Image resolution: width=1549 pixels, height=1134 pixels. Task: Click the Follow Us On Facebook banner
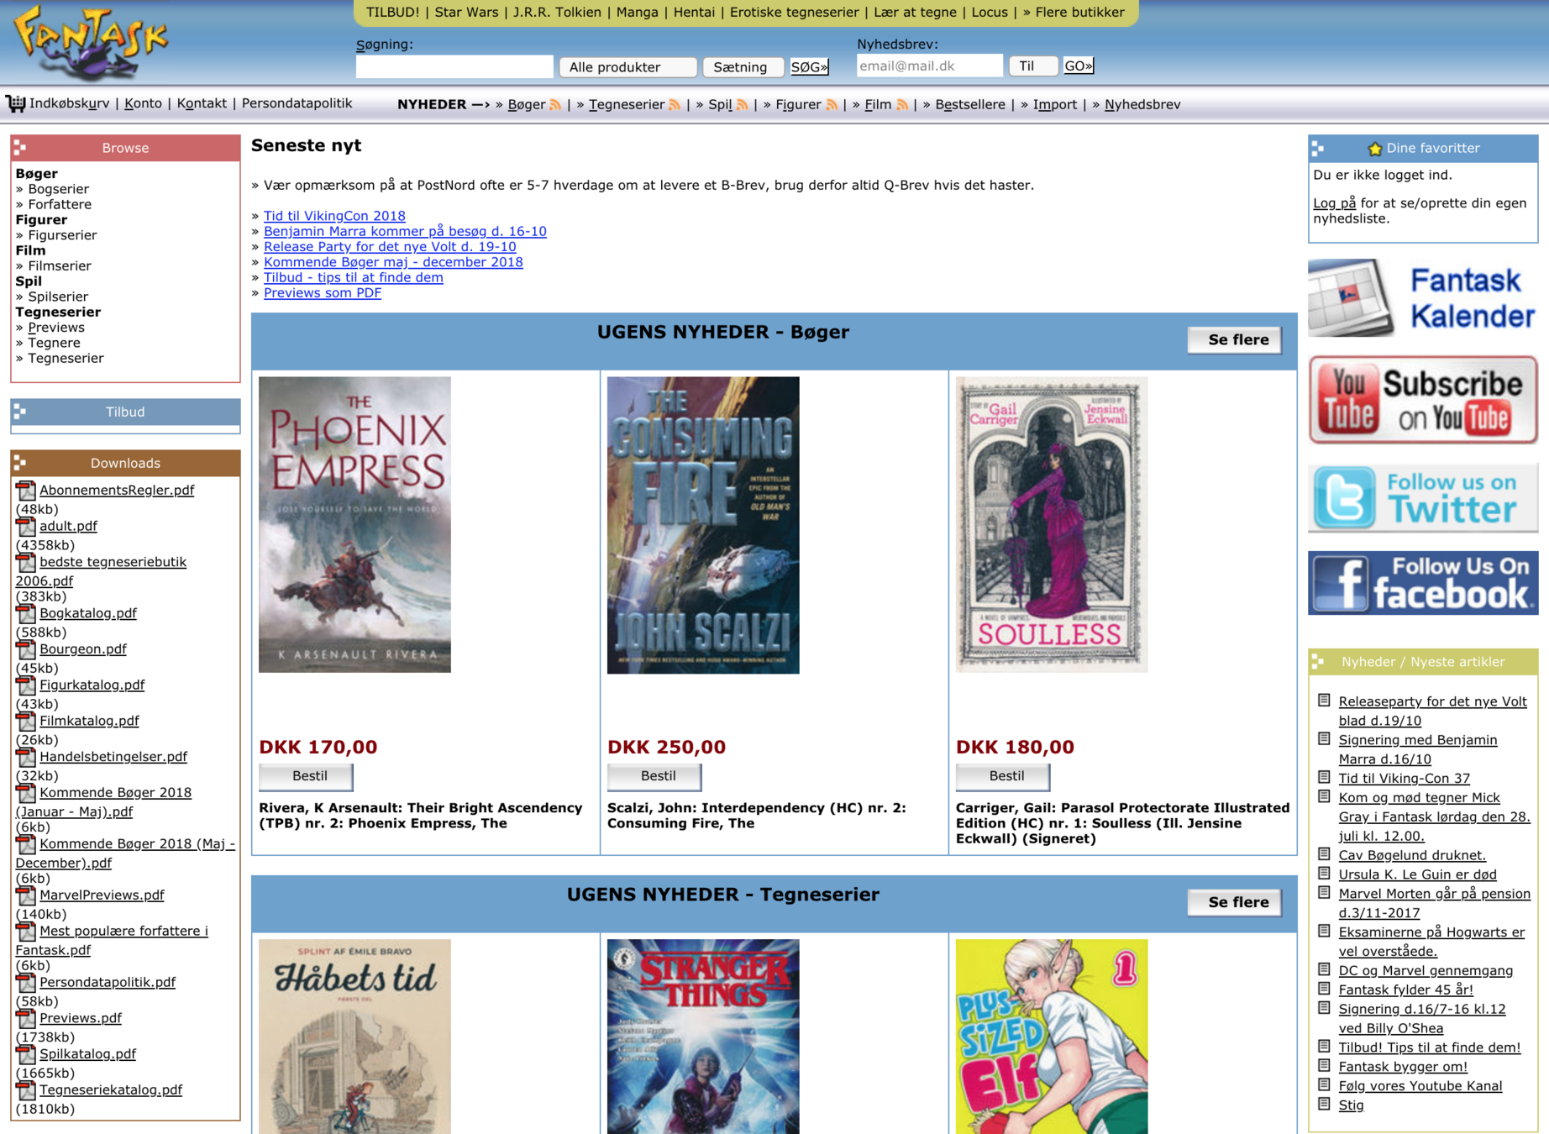pos(1422,583)
